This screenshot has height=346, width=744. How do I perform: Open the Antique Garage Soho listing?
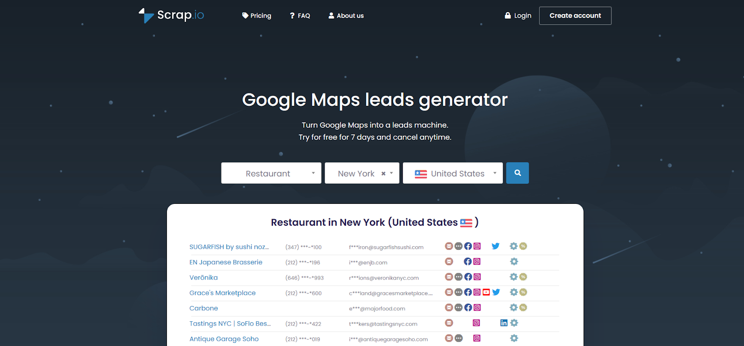pos(224,339)
